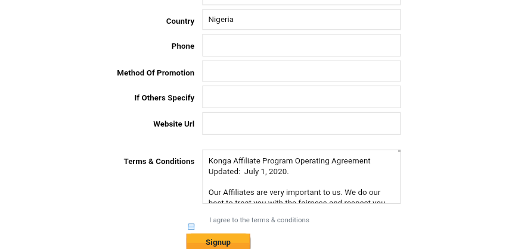Viewport: 509px width, 249px height.
Task: Click the 'Our Affiliates are very important' paragraph
Action: click(295, 193)
